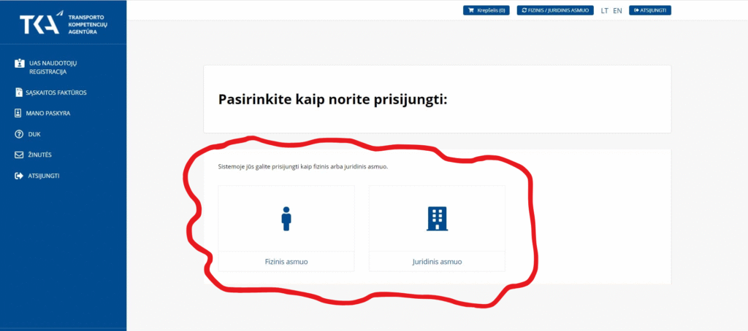Go to Sąskaitos faktūros in the sidebar

(x=56, y=93)
